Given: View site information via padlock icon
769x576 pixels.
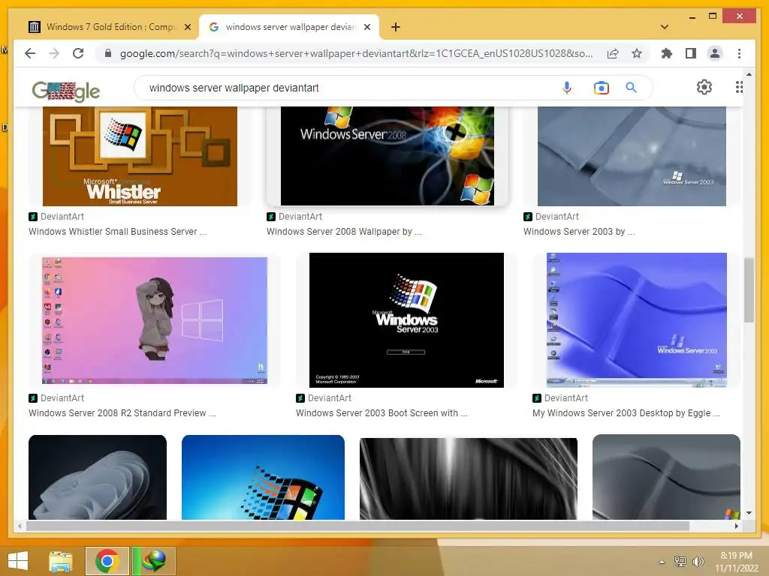Looking at the screenshot, I should click(x=108, y=53).
